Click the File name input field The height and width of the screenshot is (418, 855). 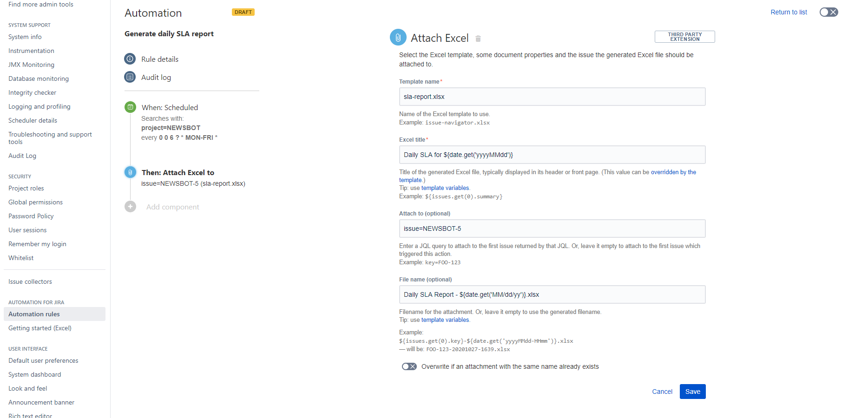point(552,294)
